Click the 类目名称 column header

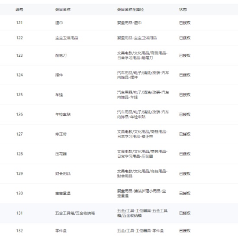tap(63, 10)
